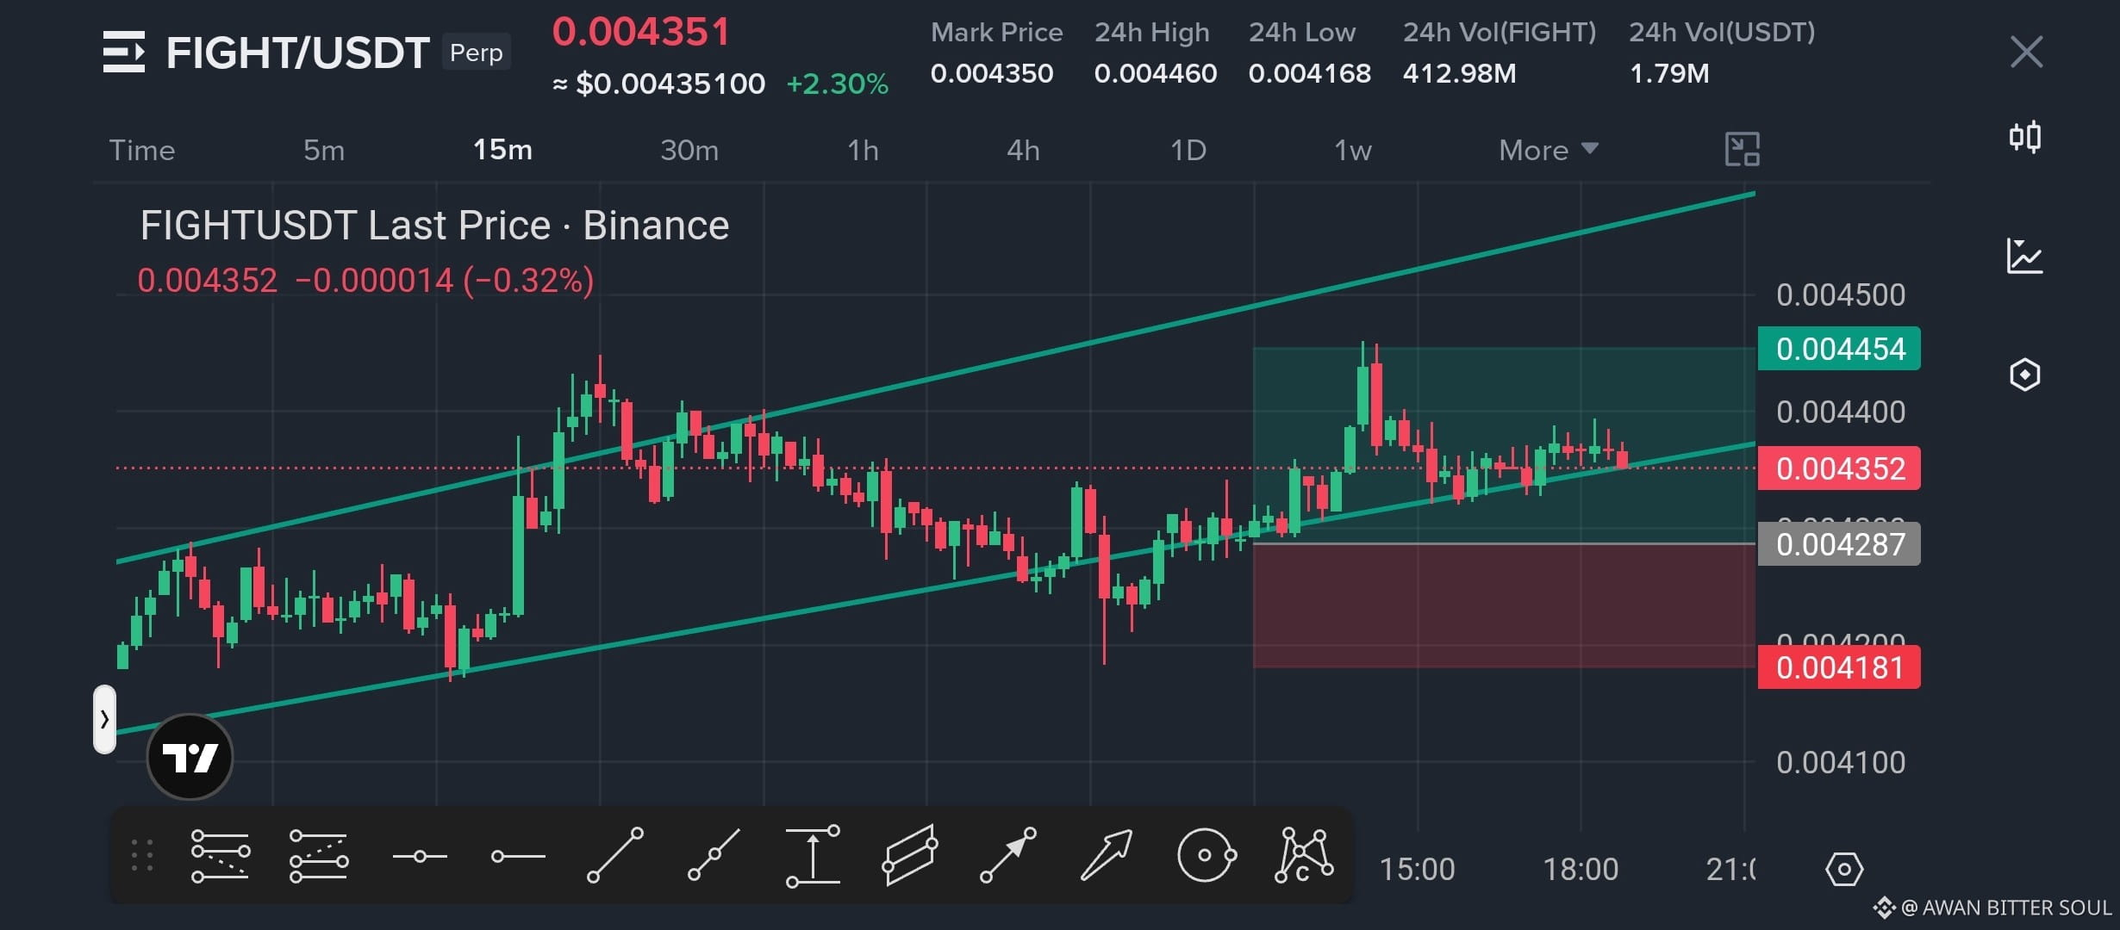Select the Fib Retracement drawing tool
The image size is (2120, 930).
point(221,856)
